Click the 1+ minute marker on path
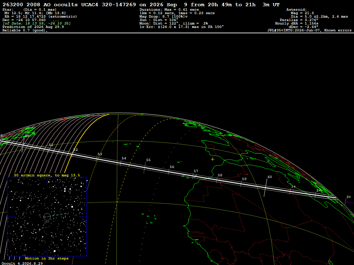Viewport: 354px width, 265px height. pyautogui.click(x=293, y=186)
